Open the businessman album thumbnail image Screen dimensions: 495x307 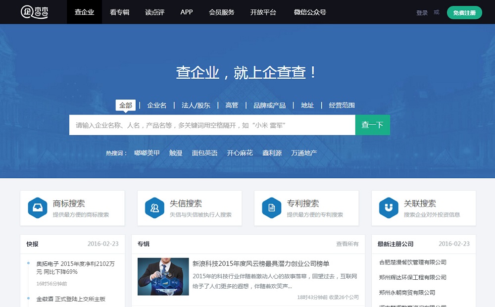tap(163, 277)
